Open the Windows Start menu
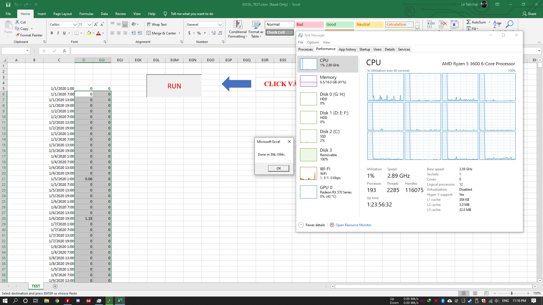This screenshot has height=305, width=543. coord(5,301)
